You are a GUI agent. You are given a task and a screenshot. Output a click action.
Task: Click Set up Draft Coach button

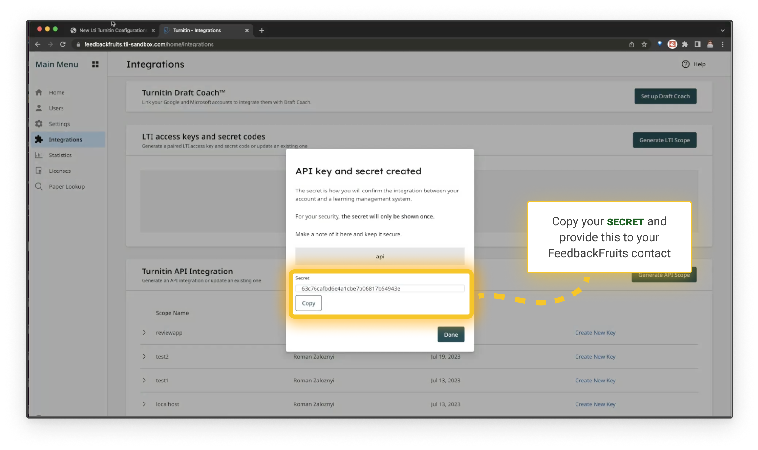[665, 96]
